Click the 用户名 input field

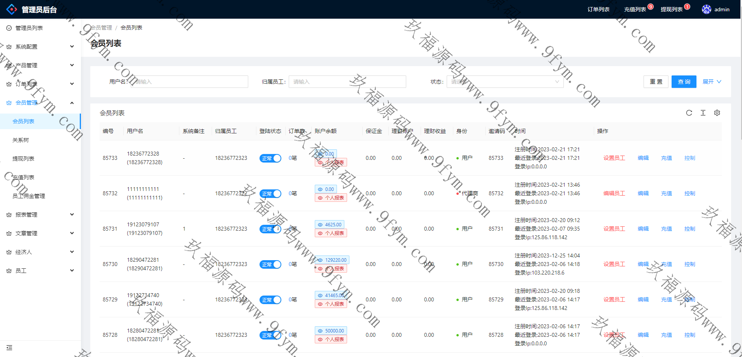click(x=189, y=82)
